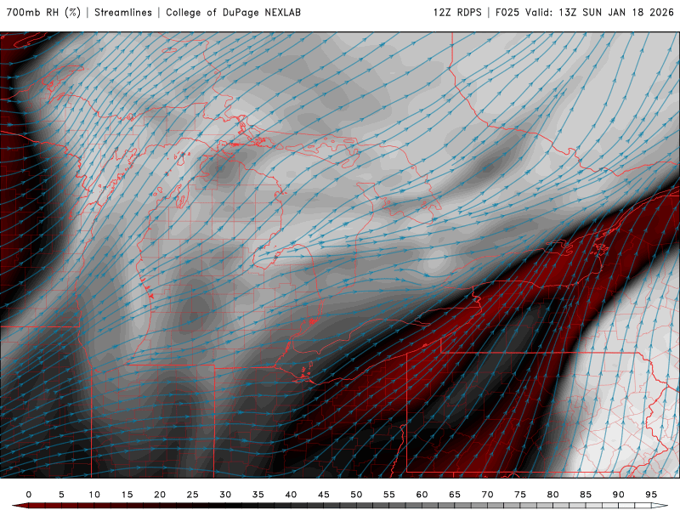Image resolution: width=680 pixels, height=510 pixels.
Task: Select the colorbar label "35"
Action: coord(258,495)
